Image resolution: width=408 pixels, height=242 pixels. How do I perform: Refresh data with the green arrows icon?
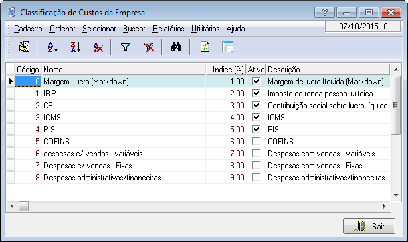pyautogui.click(x=205, y=47)
